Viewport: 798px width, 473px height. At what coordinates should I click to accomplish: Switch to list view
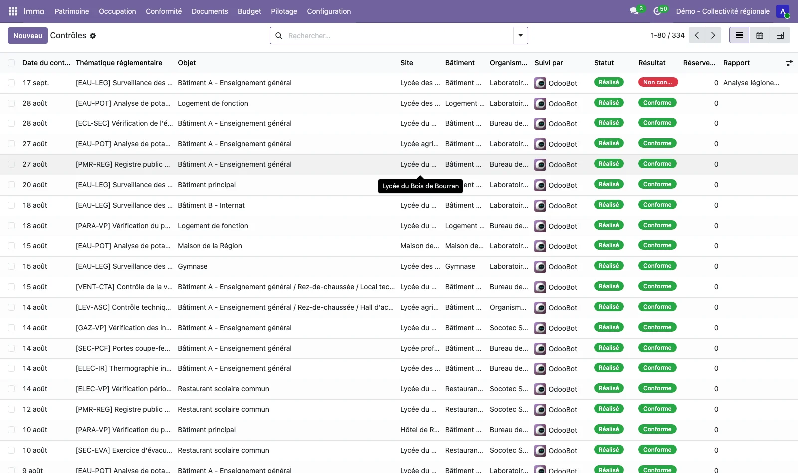739,35
